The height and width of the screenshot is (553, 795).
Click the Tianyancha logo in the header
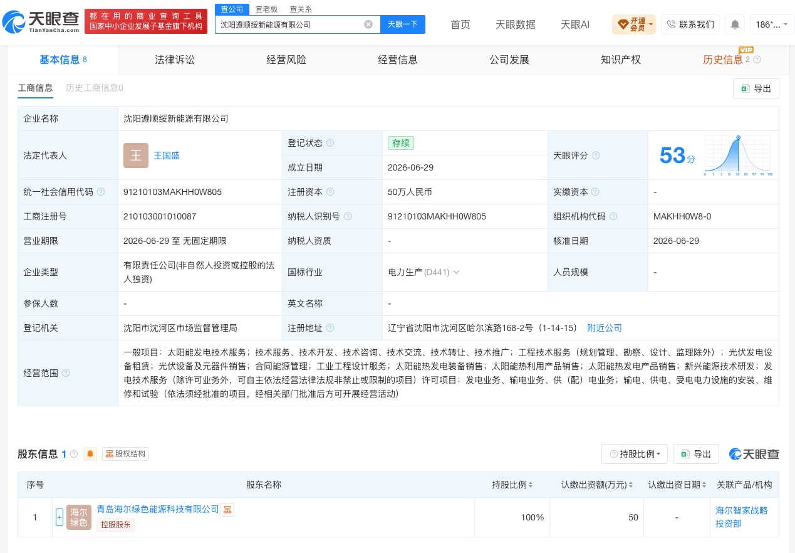(41, 22)
